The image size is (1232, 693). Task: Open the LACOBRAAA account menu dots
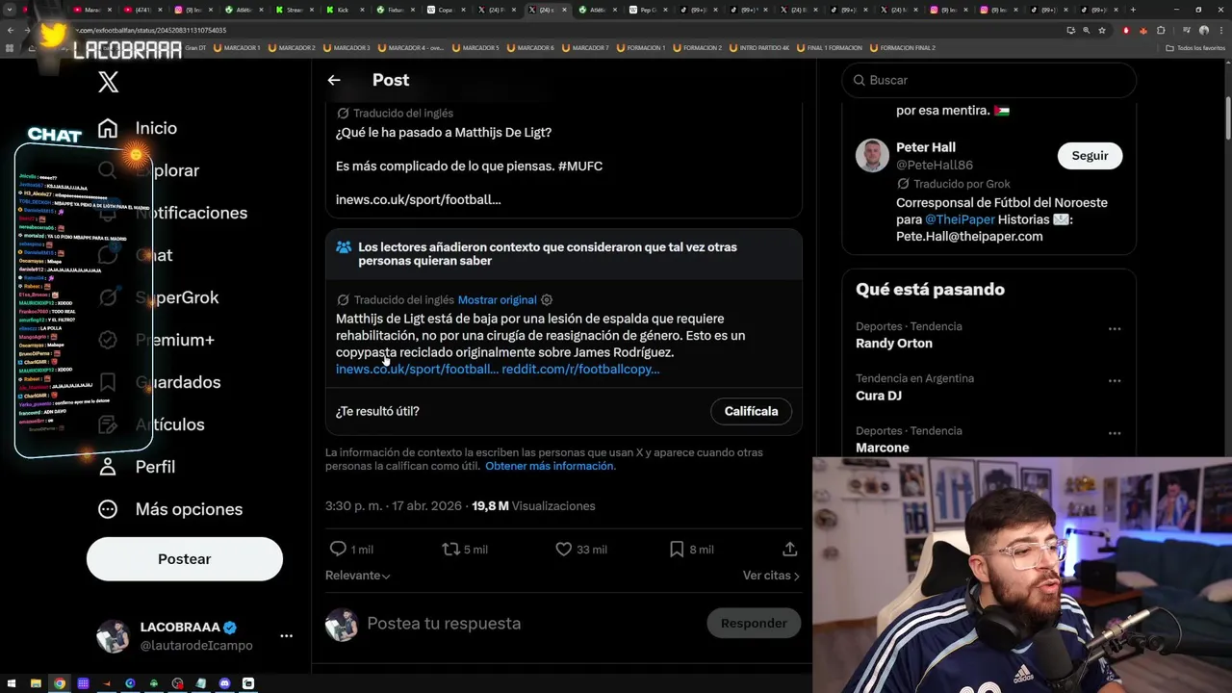[286, 636]
